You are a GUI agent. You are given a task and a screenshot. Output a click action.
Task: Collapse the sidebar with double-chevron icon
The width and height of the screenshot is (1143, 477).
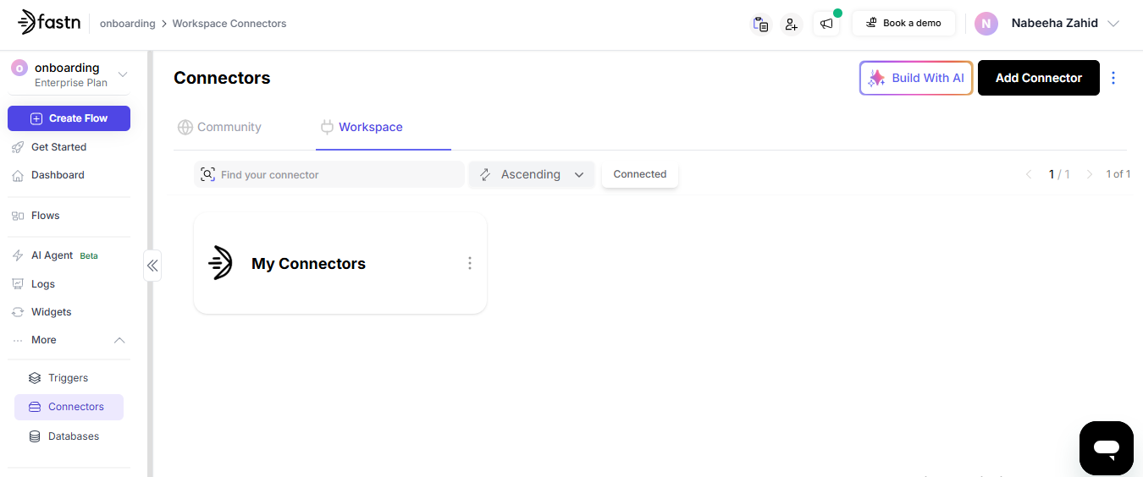click(x=152, y=266)
